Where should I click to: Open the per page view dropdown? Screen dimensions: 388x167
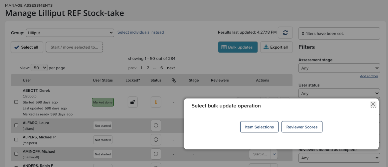(39, 68)
